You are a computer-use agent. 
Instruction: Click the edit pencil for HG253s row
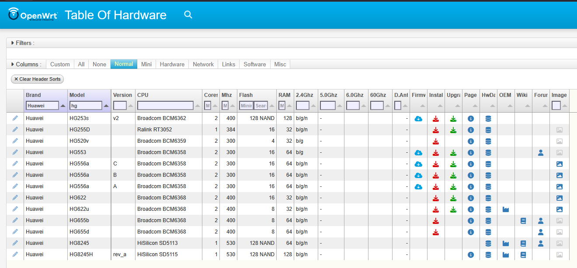pyautogui.click(x=15, y=118)
